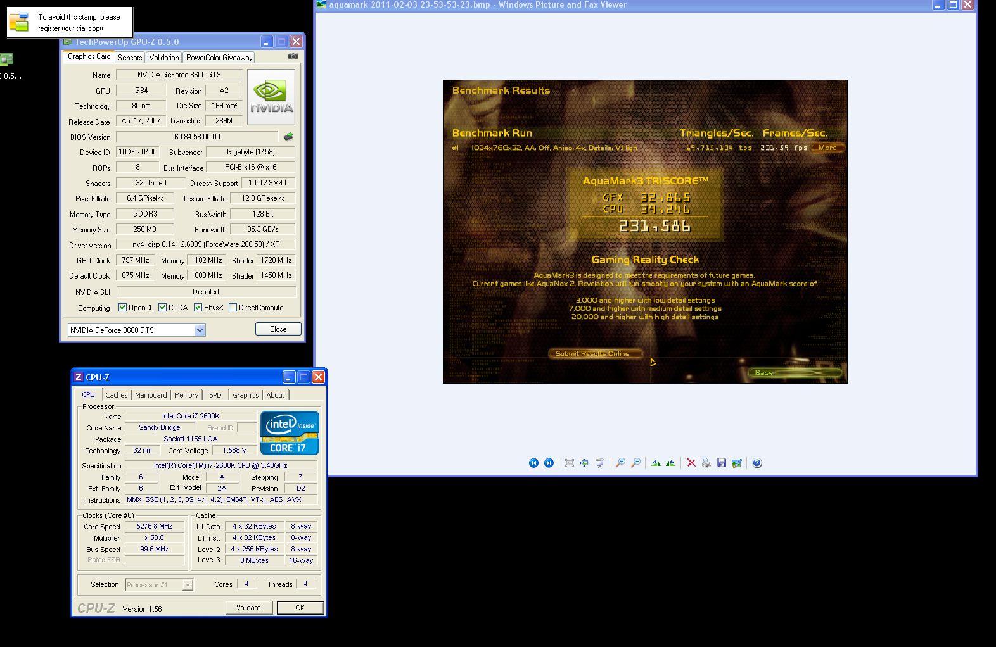Click NVIDIA SLI Disabled field

tap(206, 292)
